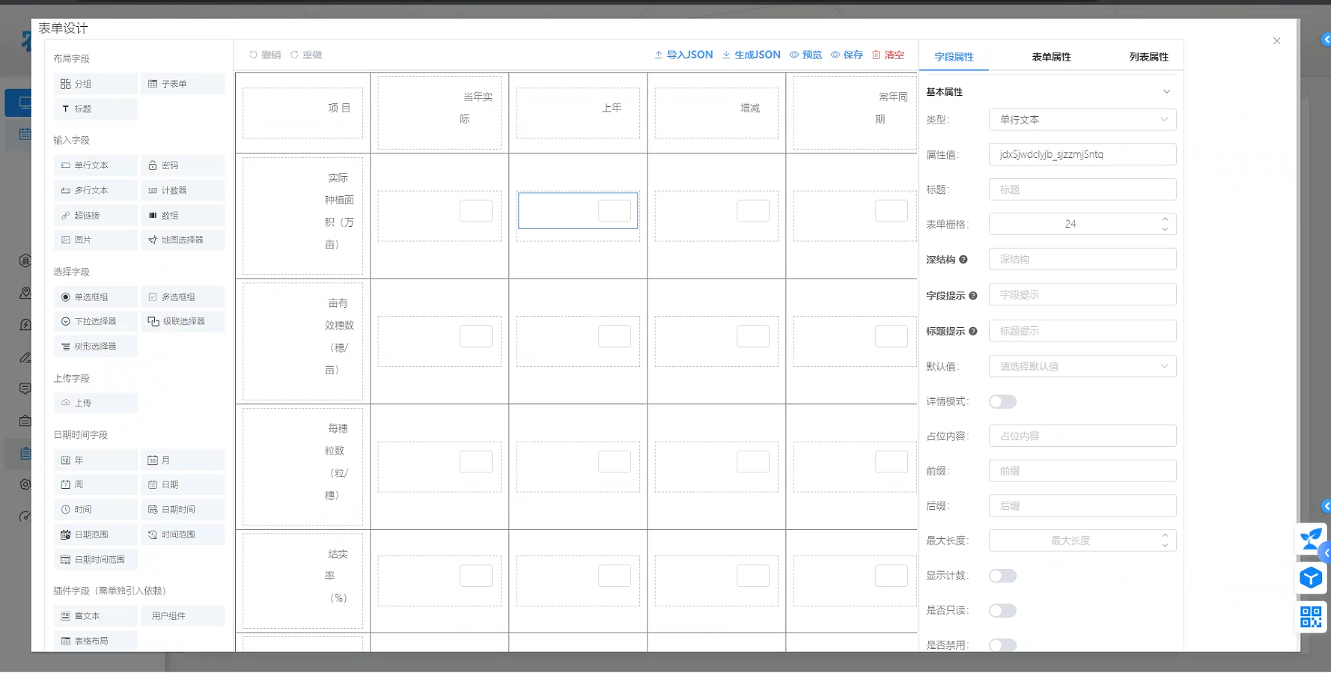Save the form with 保存
1331x673 pixels.
[847, 55]
